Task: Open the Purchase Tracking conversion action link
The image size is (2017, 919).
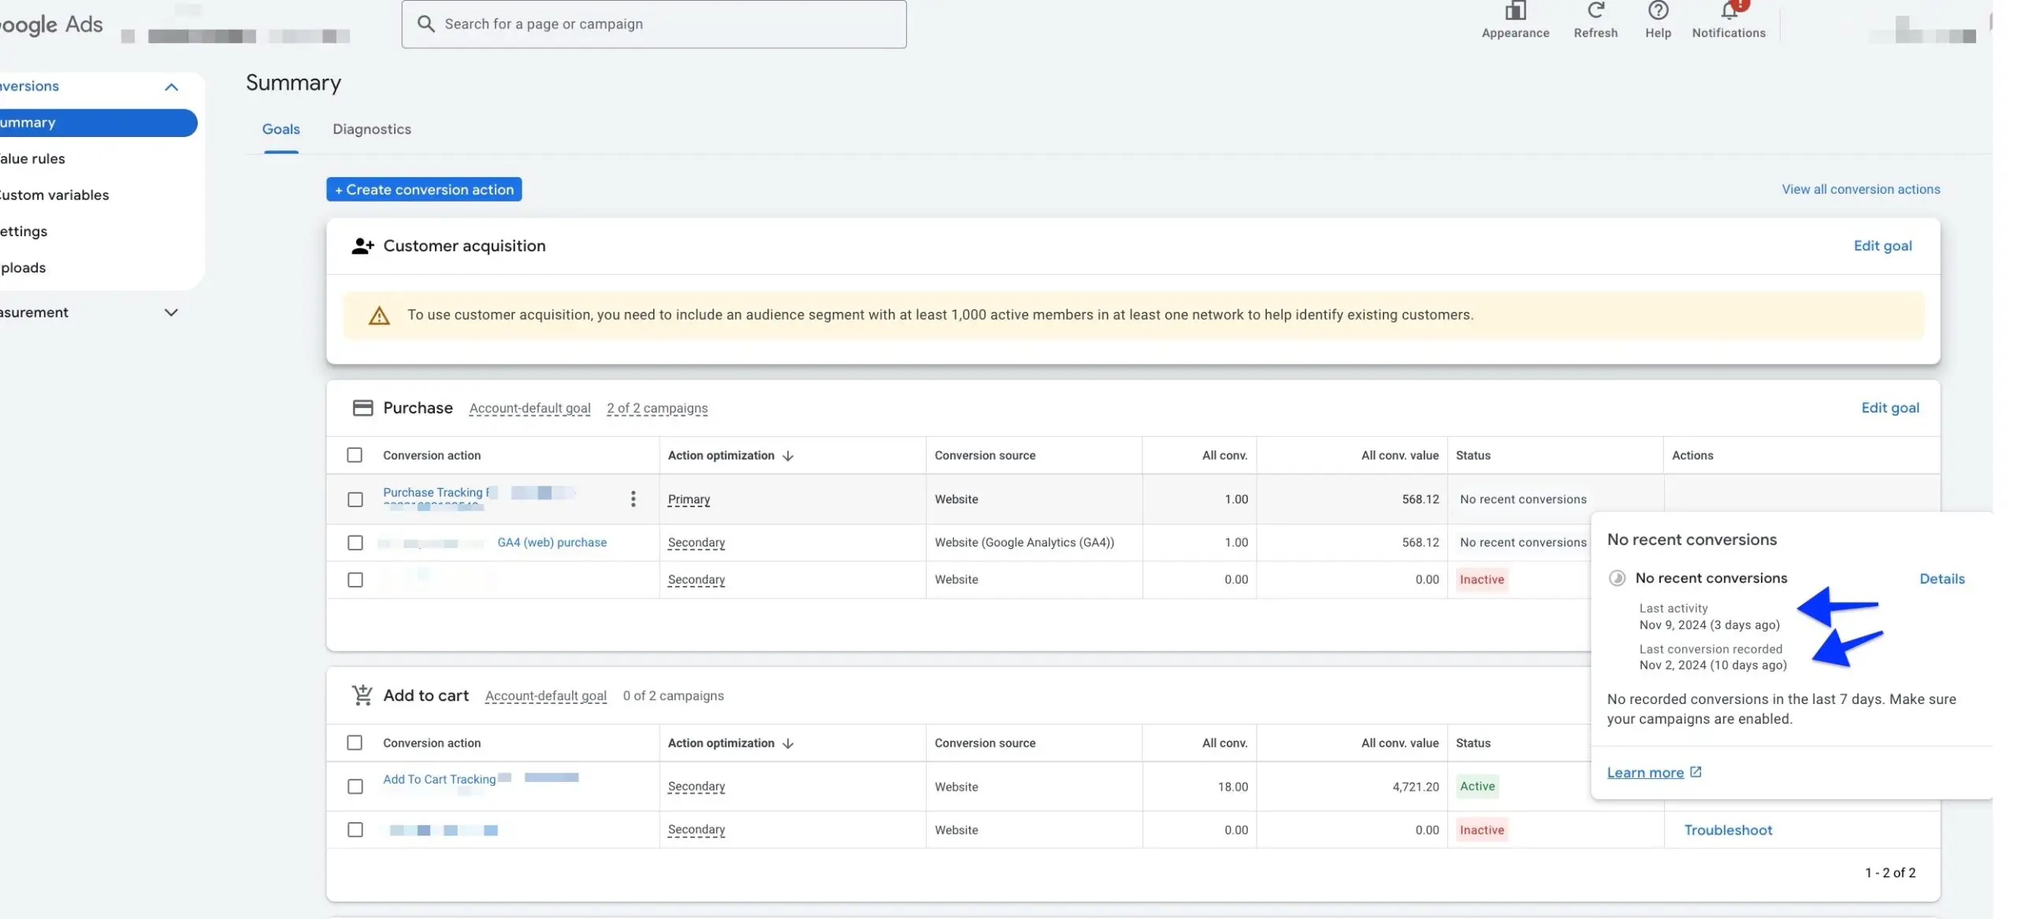Action: (x=436, y=492)
